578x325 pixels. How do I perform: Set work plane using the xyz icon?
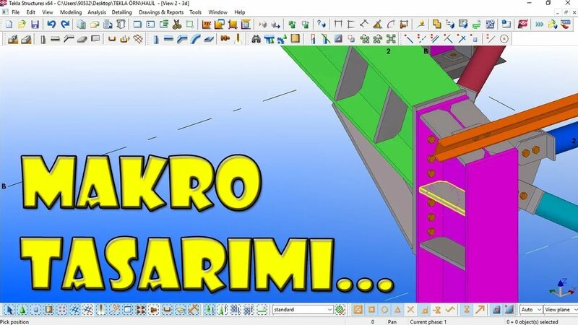click(206, 25)
